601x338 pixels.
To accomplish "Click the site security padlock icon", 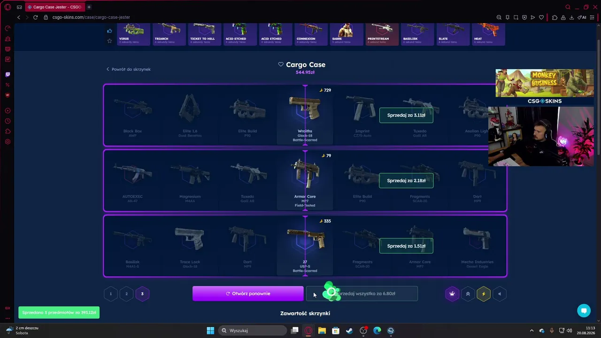I will pos(46,17).
